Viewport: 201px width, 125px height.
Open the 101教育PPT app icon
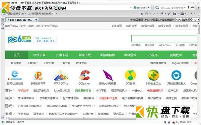(38, 76)
